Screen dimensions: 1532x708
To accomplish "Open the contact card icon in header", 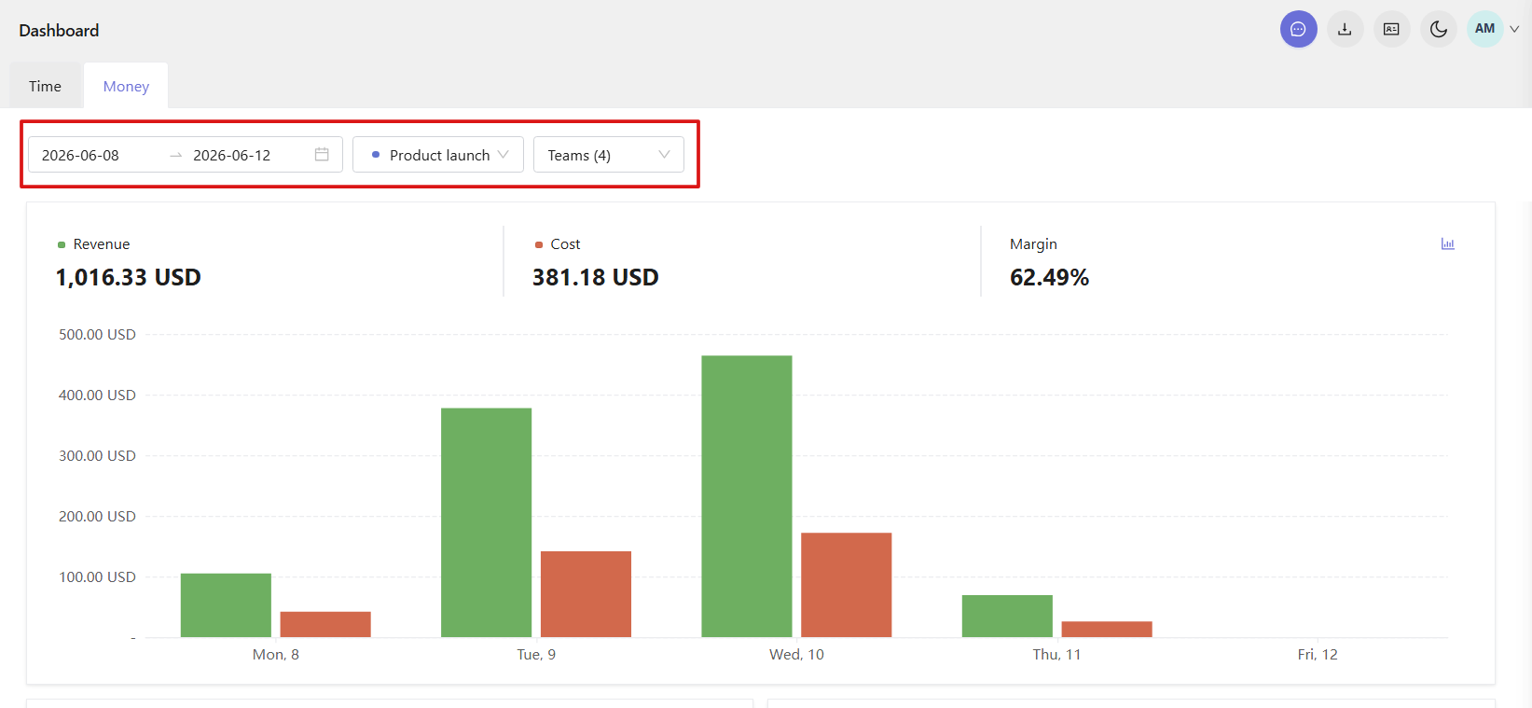I will 1391,29.
